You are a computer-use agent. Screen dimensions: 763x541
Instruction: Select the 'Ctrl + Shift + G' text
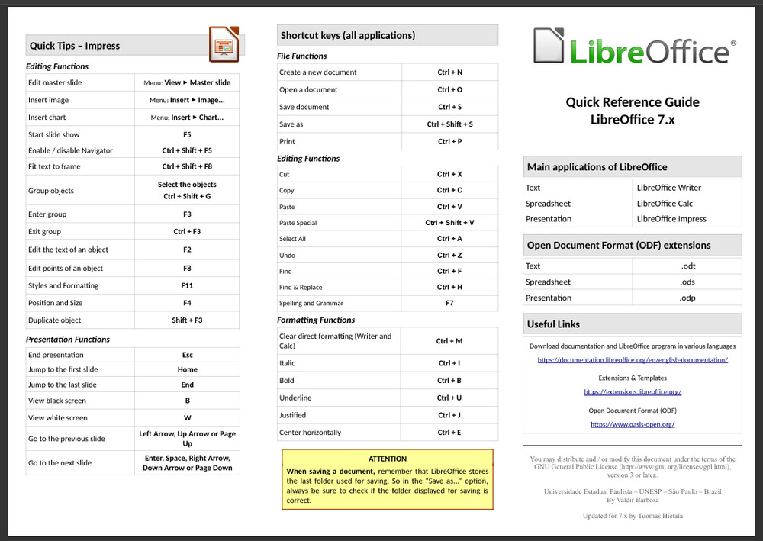pyautogui.click(x=187, y=197)
